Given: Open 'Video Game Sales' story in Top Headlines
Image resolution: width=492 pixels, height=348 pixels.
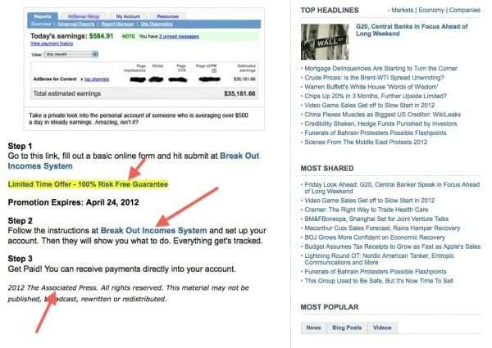Looking at the screenshot, I should coord(369,106).
